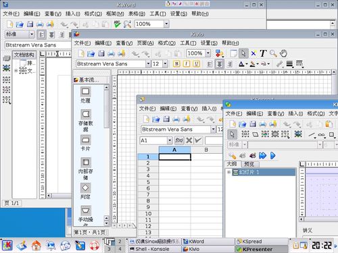Select the 判定 decision stencil shape
This screenshot has width=338, height=253.
(x=85, y=191)
